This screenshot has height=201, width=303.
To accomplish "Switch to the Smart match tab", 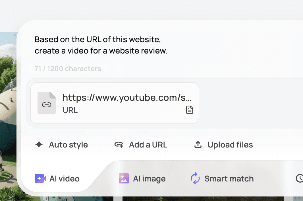I will pyautogui.click(x=222, y=178).
